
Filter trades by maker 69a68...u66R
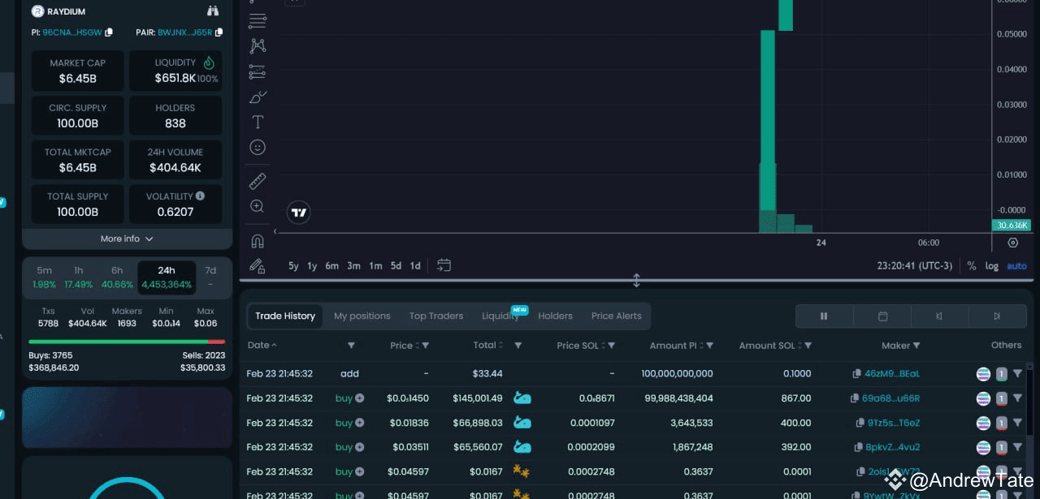point(1017,398)
